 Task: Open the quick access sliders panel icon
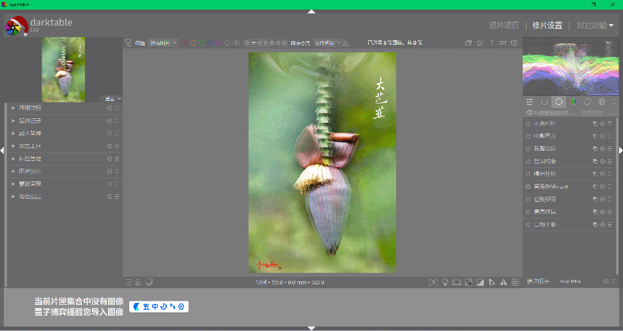530,102
